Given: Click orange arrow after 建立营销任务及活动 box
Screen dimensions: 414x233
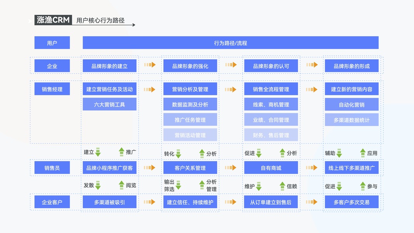Looking at the screenshot, I should tap(149, 90).
